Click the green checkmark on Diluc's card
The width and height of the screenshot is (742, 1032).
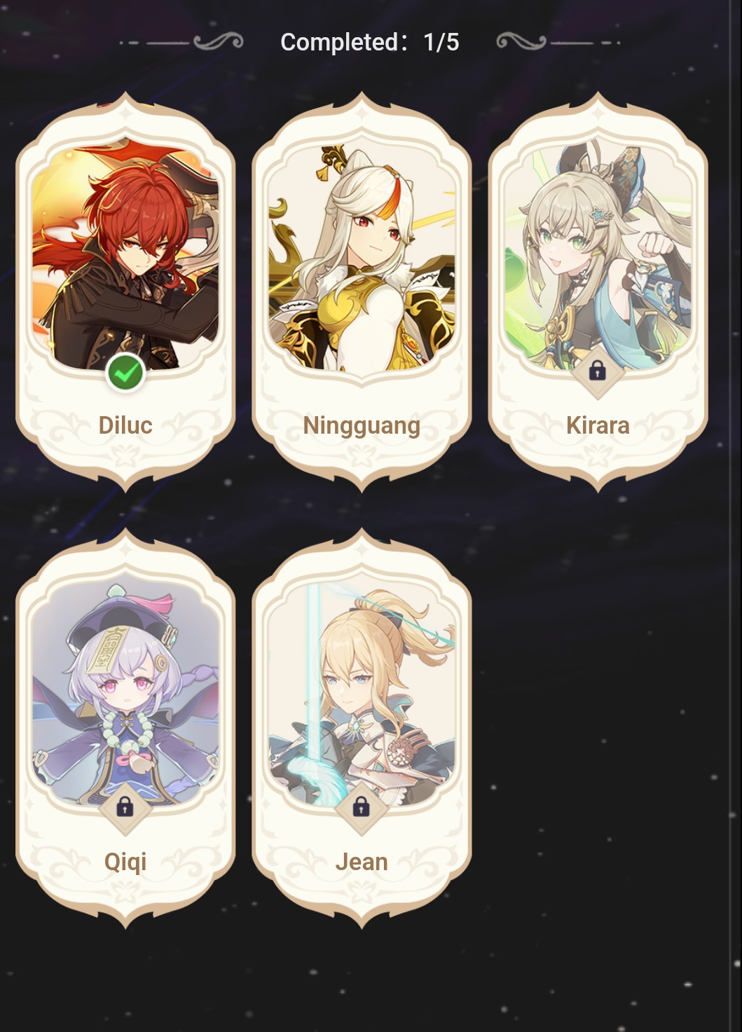point(125,373)
